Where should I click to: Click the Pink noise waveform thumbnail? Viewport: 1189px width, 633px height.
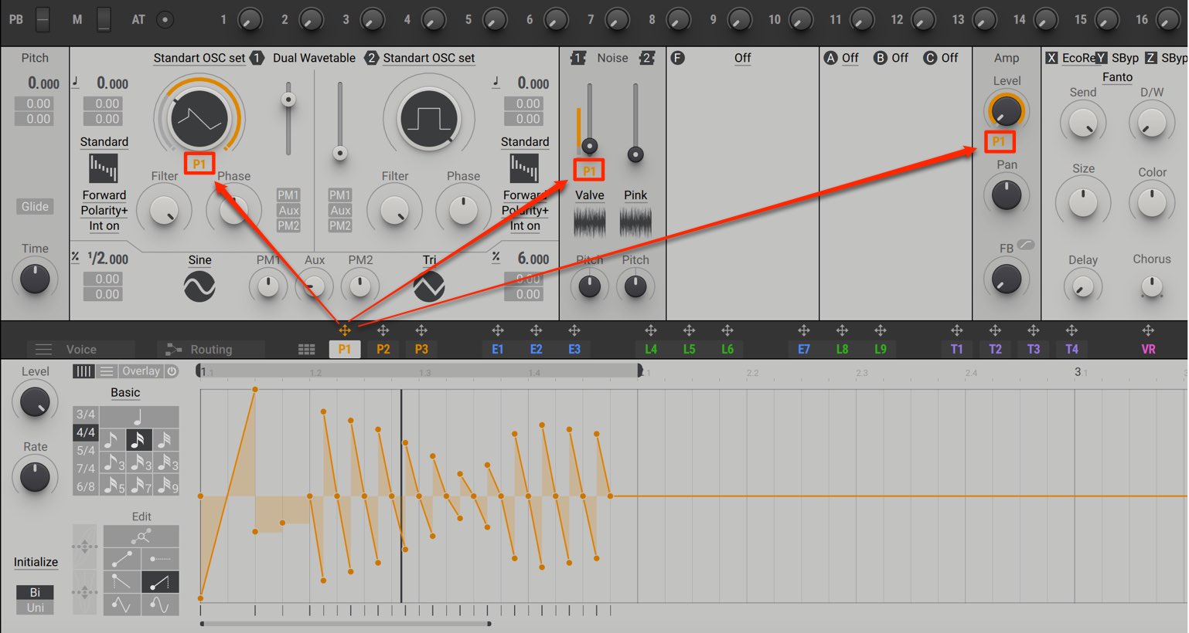click(635, 222)
